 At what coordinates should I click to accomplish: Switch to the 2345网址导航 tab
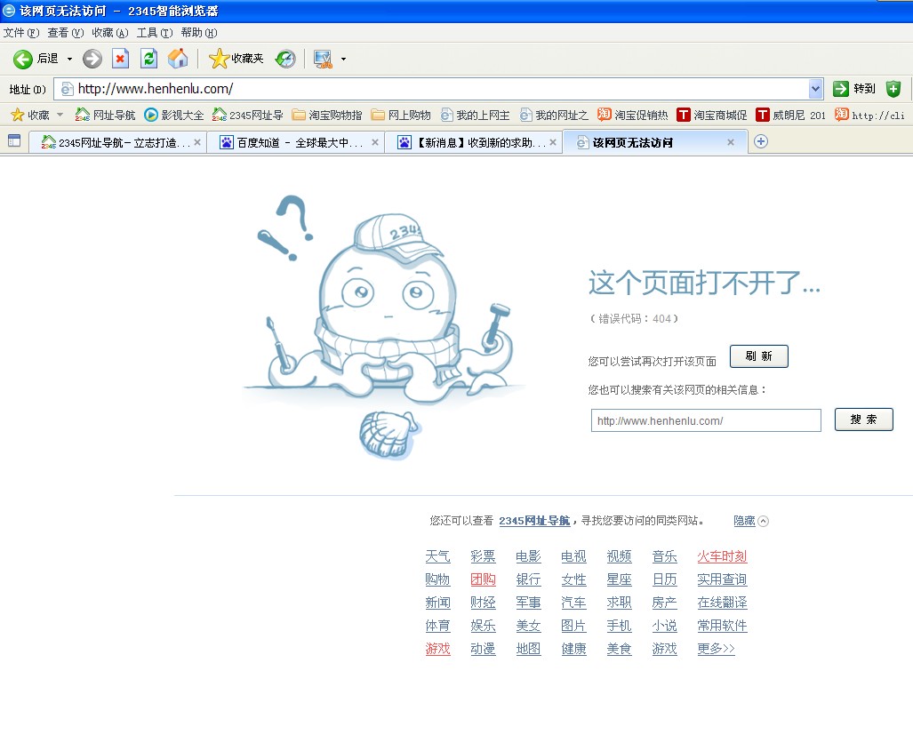pyautogui.click(x=116, y=142)
